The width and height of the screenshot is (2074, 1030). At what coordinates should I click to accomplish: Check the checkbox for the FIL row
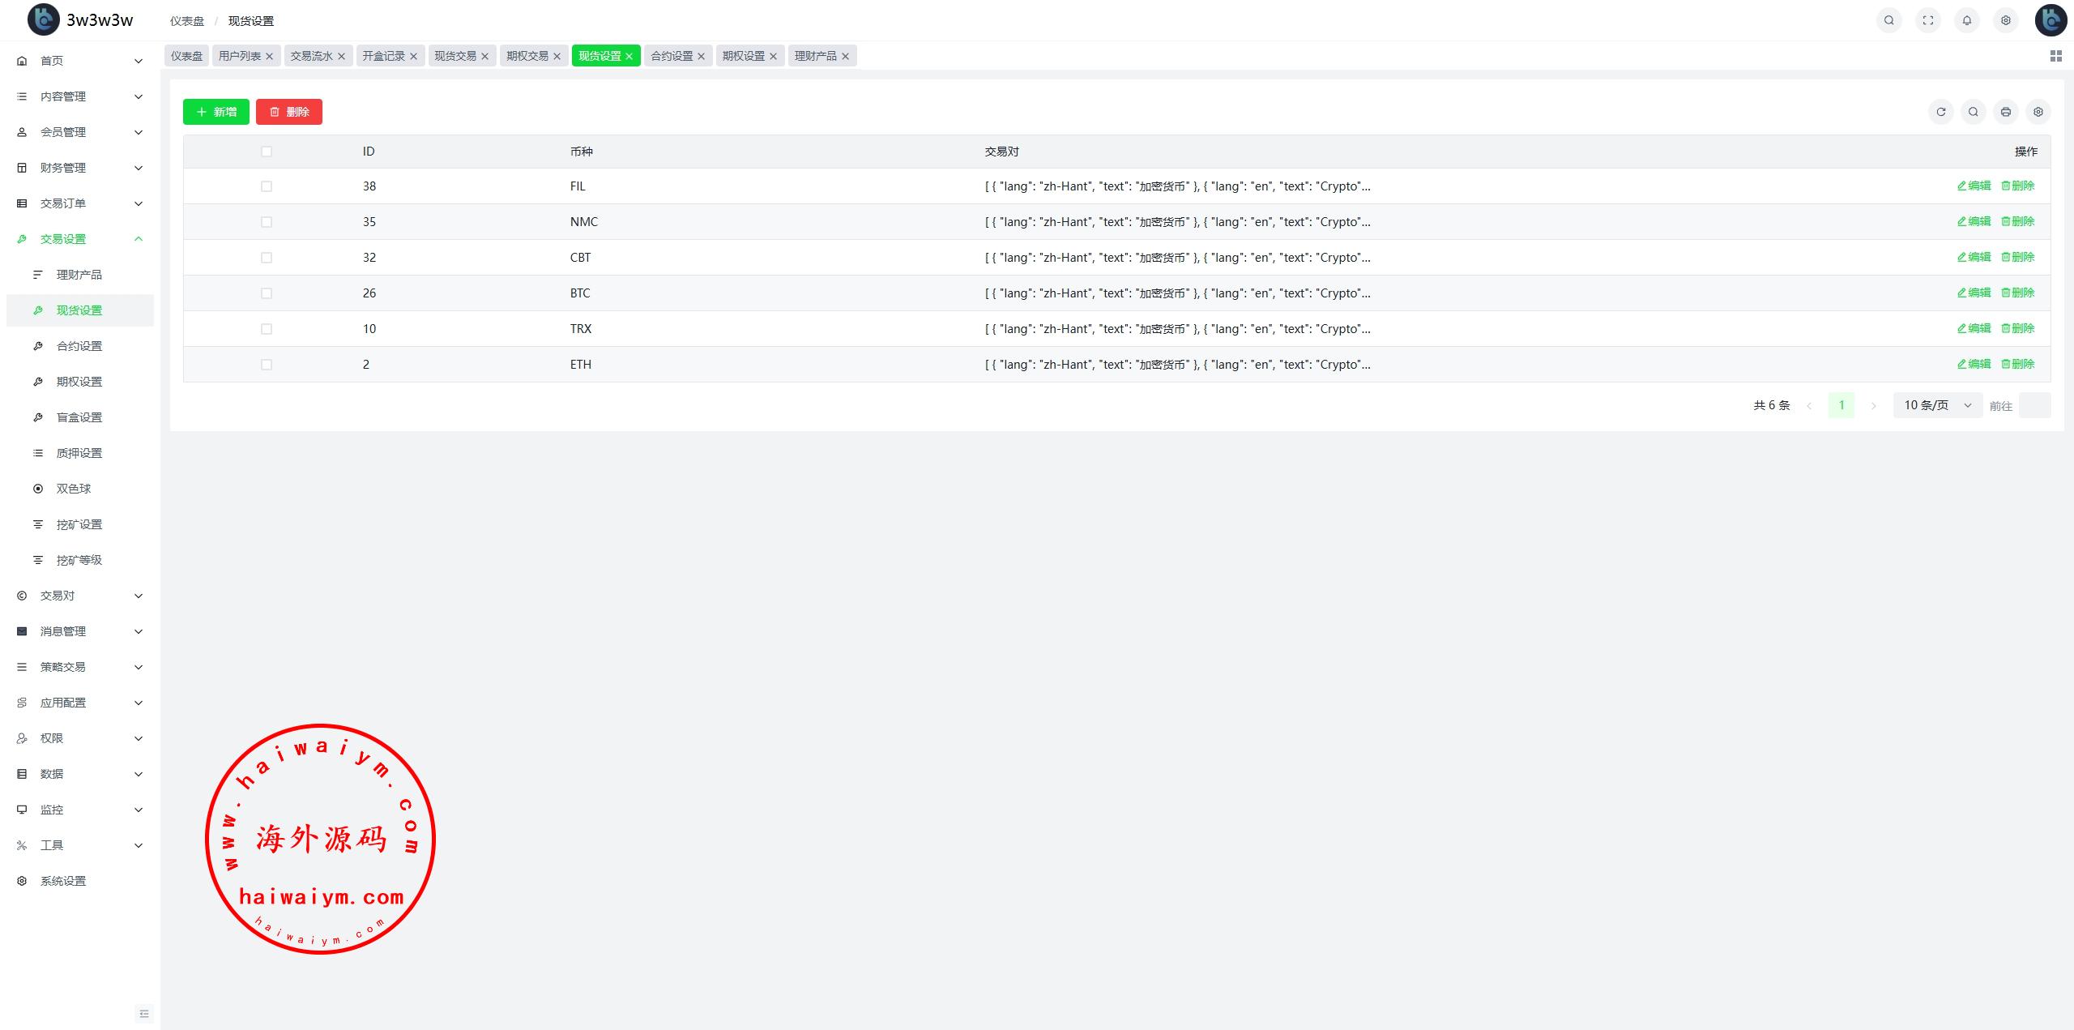(267, 186)
